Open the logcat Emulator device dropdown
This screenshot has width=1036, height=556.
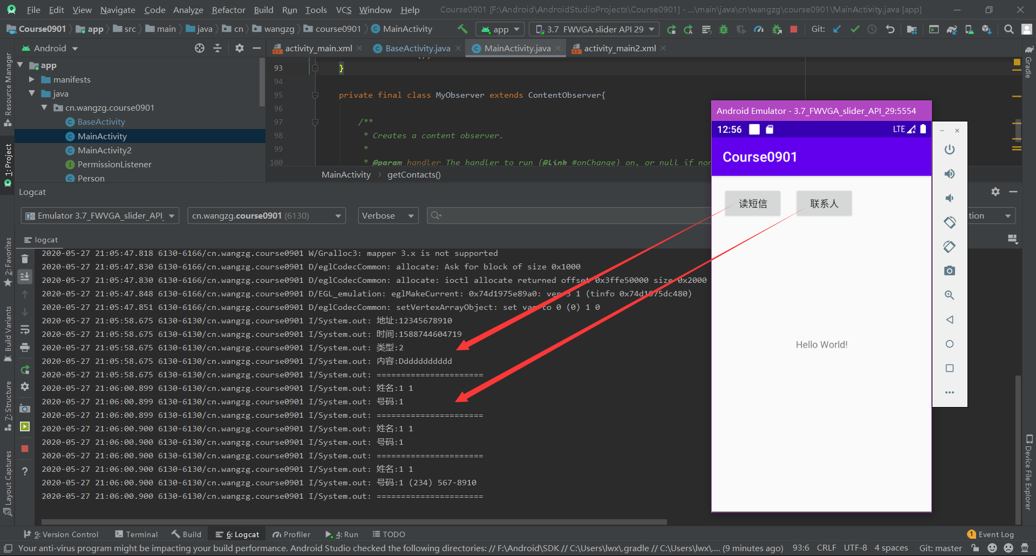[100, 215]
